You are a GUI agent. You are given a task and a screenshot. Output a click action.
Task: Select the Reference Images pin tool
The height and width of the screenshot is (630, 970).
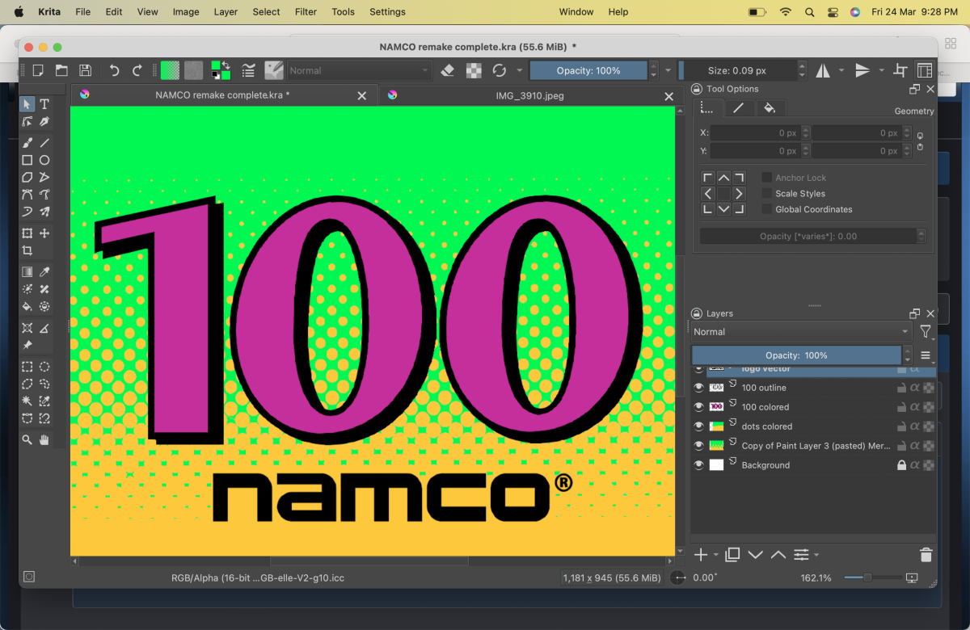click(x=27, y=345)
